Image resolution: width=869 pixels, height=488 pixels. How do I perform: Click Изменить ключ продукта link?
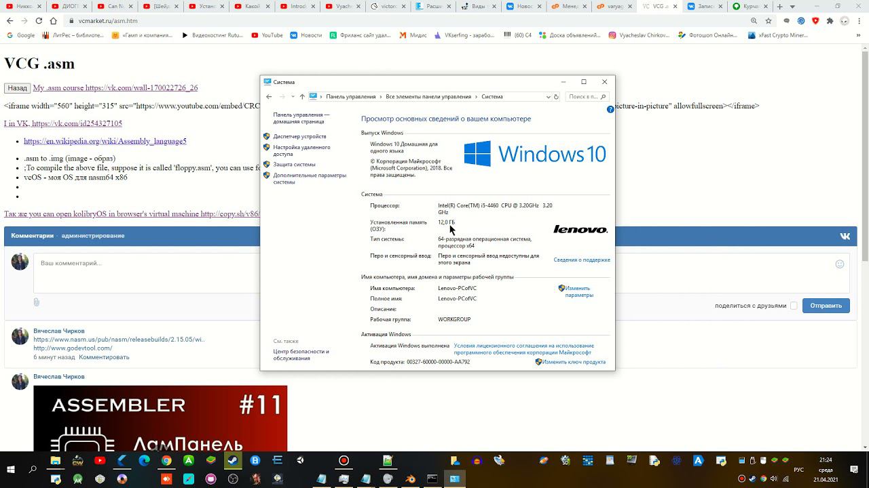click(x=574, y=362)
